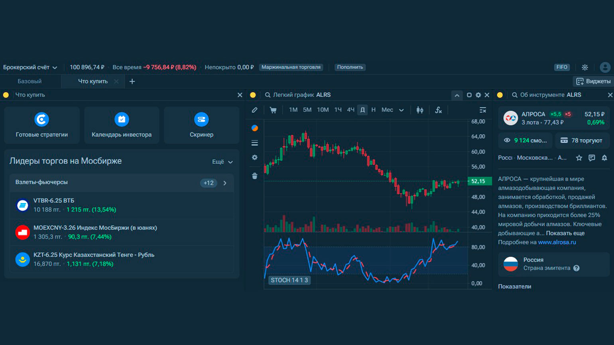Click the yellow link-color dot of Что купить
Screen dimensions: 614x345
coord(6,95)
